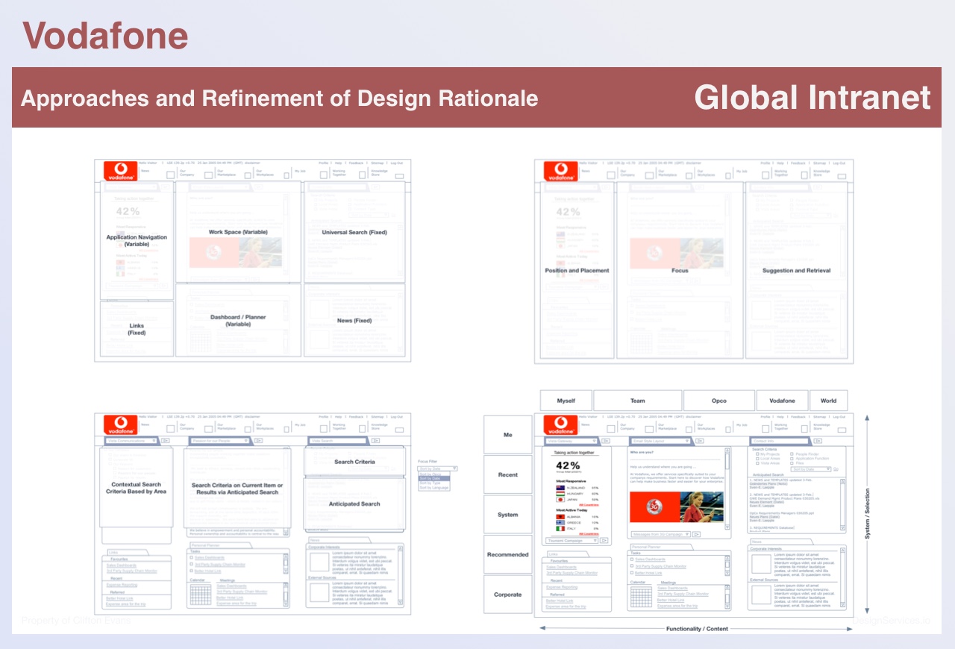Click the Japan flag icon
The width and height of the screenshot is (955, 649).
click(x=560, y=499)
